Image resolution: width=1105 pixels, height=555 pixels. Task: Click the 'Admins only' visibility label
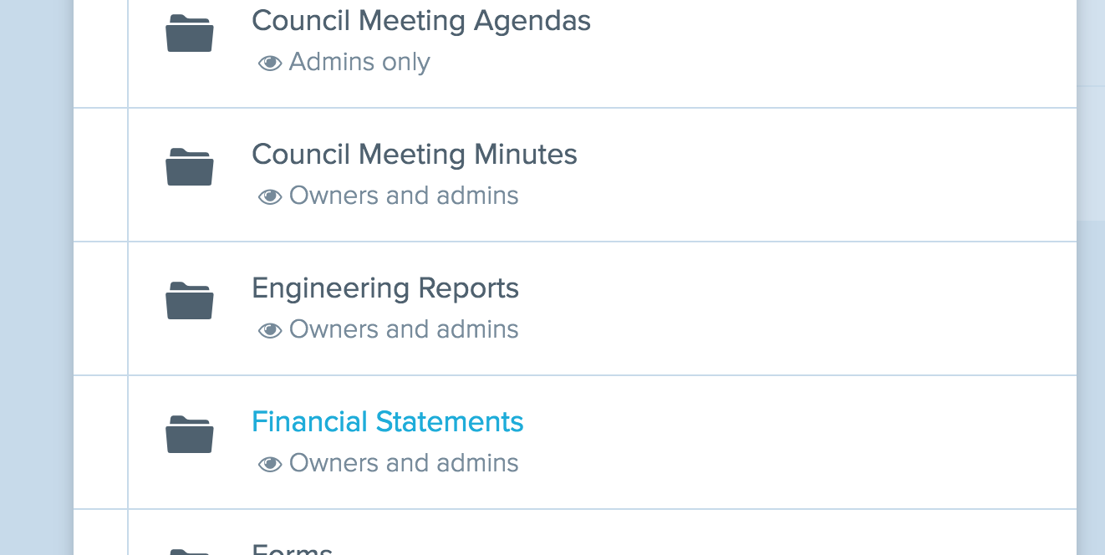(359, 62)
